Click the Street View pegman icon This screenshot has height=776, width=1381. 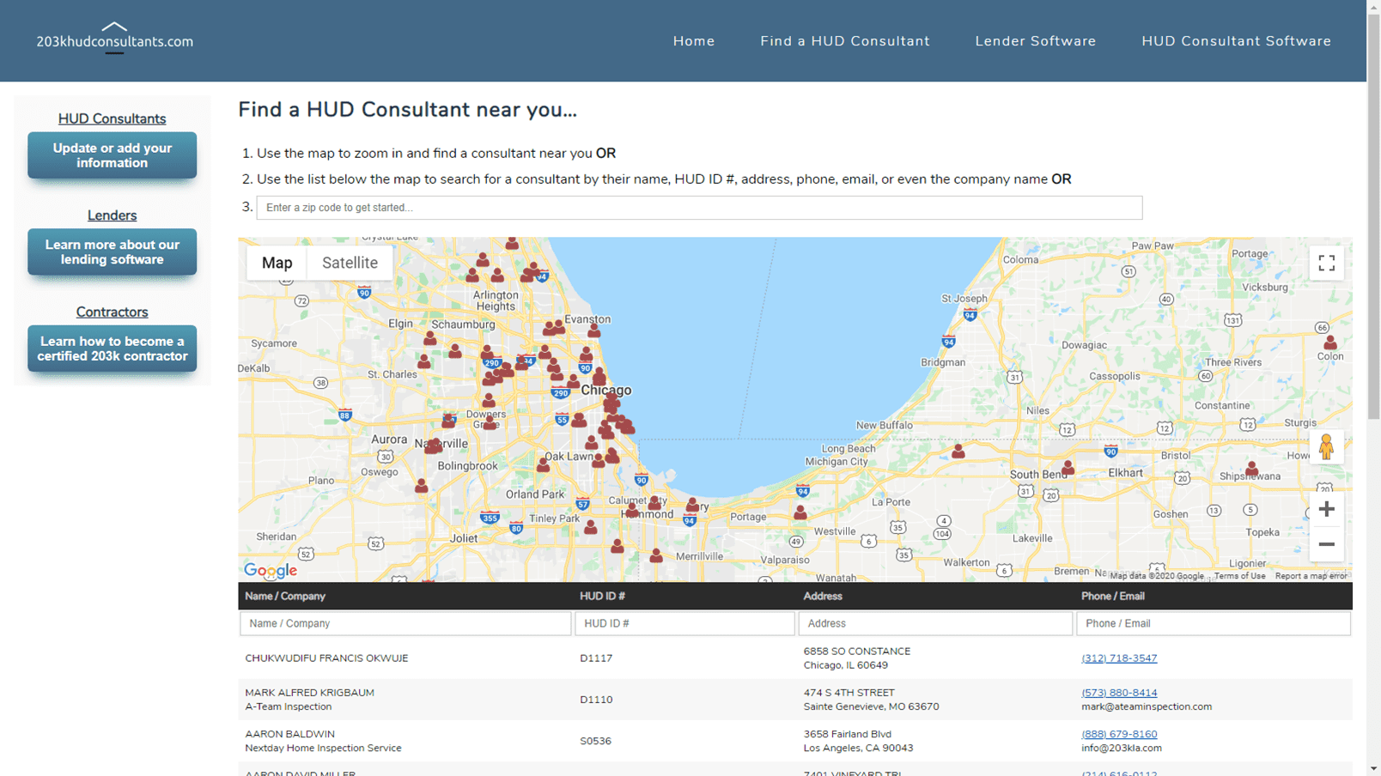1326,446
